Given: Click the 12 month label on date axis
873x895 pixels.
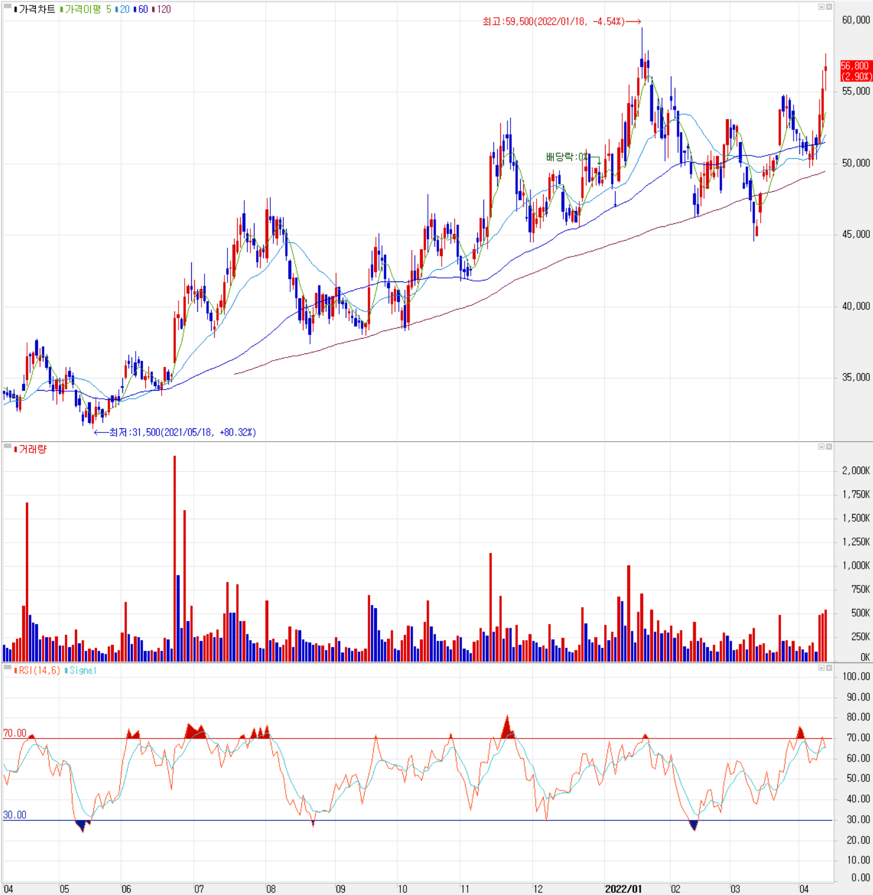Looking at the screenshot, I should pos(538,889).
